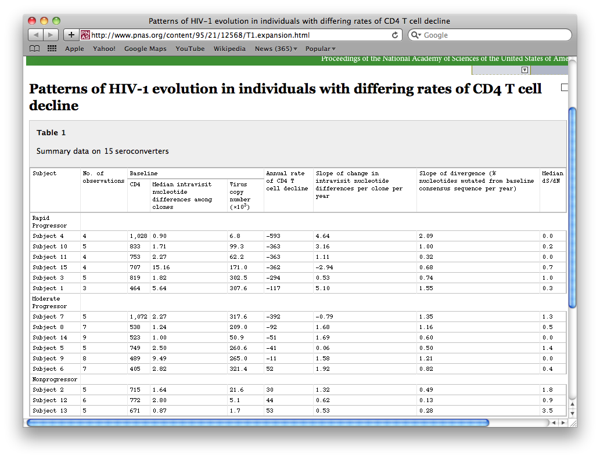600x459 pixels.
Task: Open the Yahoo! bookmark link
Action: [104, 49]
